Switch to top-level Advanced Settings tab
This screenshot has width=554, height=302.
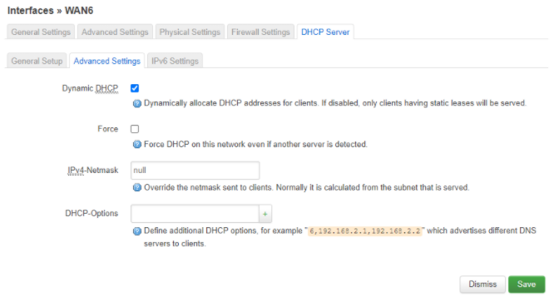tap(115, 32)
